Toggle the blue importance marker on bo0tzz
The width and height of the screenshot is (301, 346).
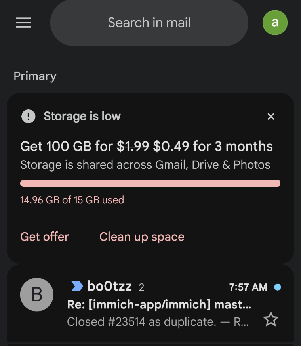[77, 286]
